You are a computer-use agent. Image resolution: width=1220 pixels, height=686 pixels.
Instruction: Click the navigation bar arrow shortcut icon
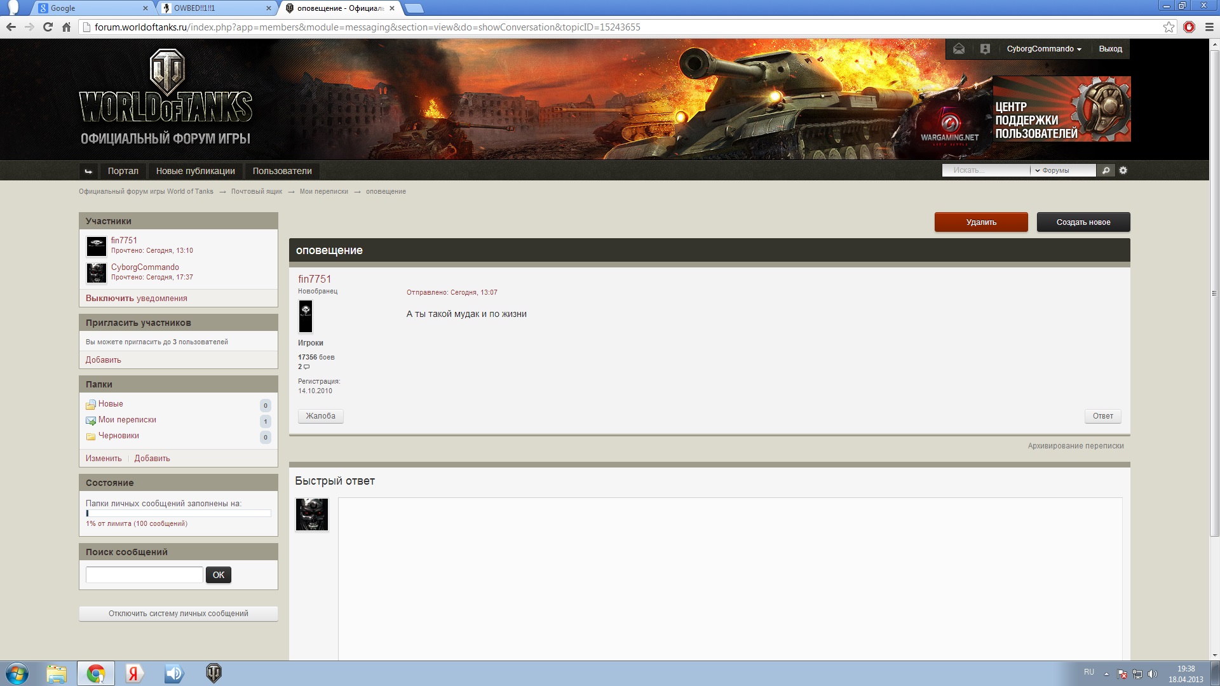click(88, 171)
